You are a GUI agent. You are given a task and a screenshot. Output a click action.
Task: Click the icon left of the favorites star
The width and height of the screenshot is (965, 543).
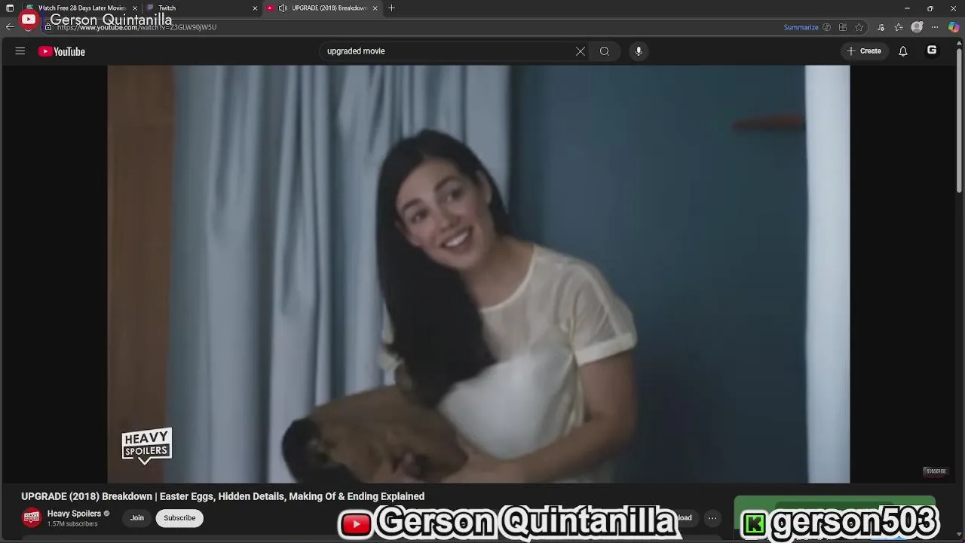(x=843, y=27)
